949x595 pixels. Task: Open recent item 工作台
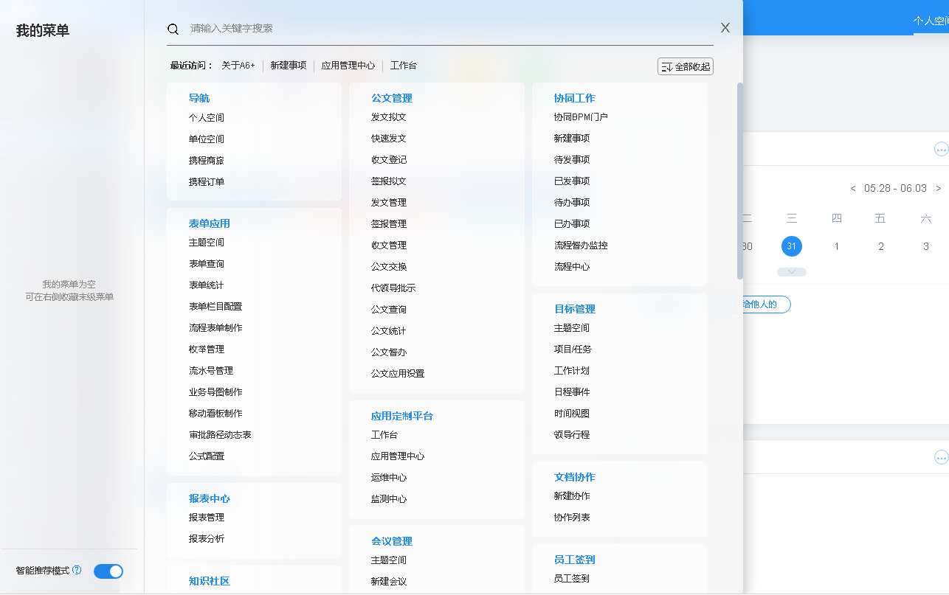(404, 66)
